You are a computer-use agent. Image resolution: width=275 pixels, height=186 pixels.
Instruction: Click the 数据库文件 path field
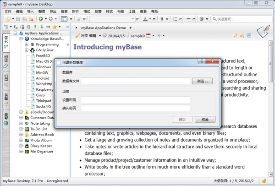[135, 81]
